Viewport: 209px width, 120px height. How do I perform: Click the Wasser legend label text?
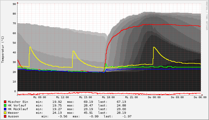(13, 113)
